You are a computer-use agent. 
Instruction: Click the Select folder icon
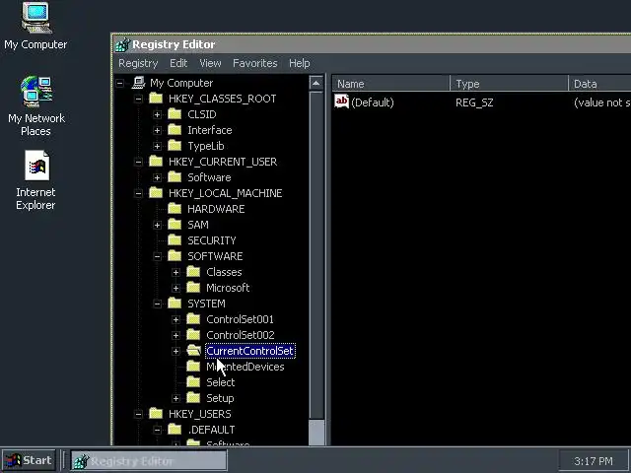click(x=193, y=381)
